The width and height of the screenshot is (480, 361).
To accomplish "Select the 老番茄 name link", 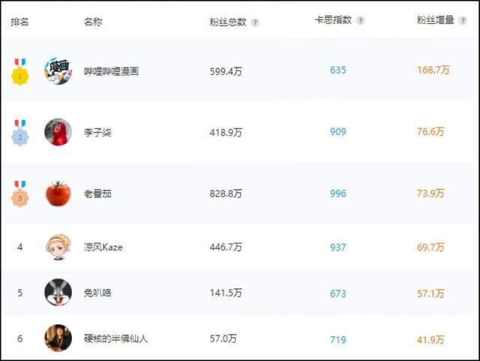I will click(97, 194).
